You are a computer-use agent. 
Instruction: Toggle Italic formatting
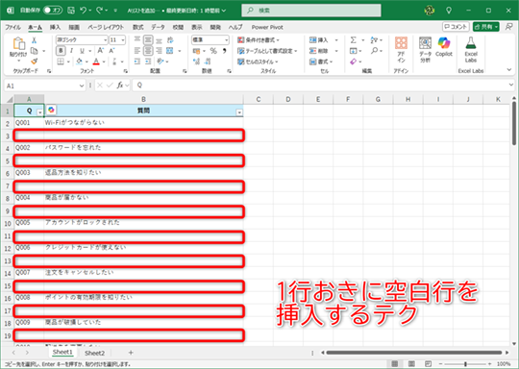click(71, 51)
